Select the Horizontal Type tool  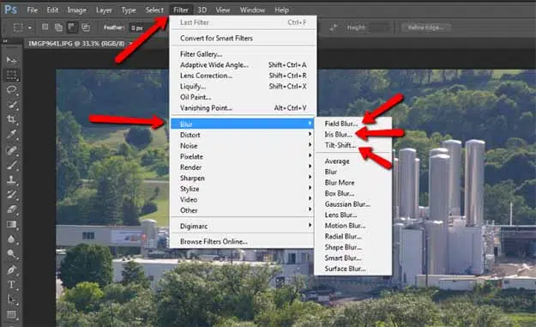click(x=12, y=285)
